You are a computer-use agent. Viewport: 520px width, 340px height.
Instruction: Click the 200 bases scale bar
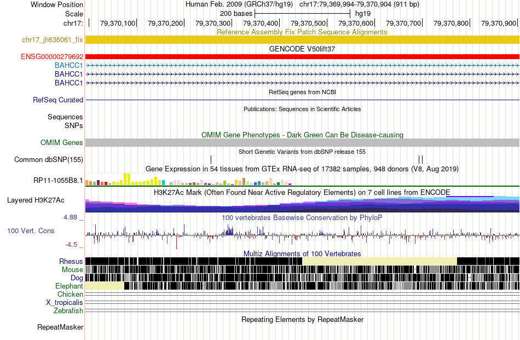303,14
